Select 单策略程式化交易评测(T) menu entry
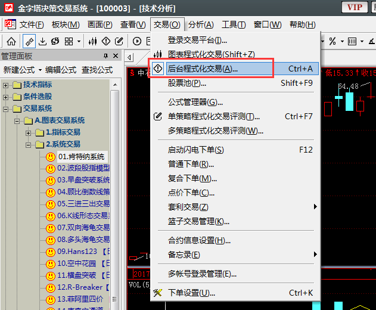The height and width of the screenshot is (310, 376). coord(235,116)
